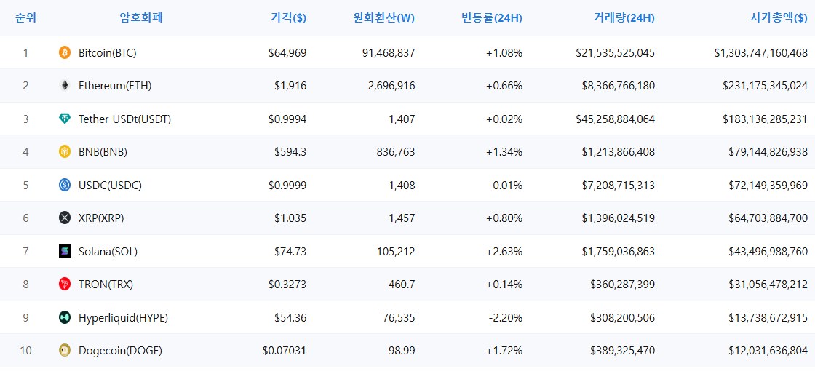Open the XRP(XRP) name link

tap(101, 218)
